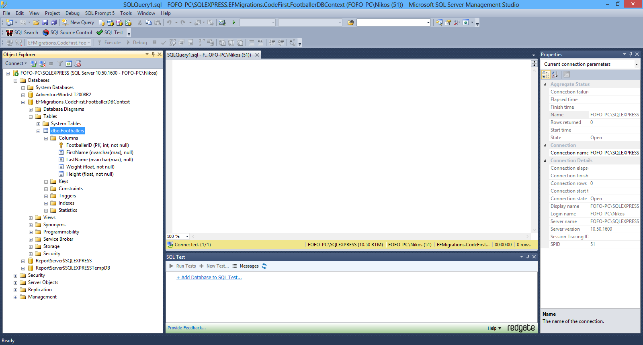Click Registered Servers toolbar icon
The height and width of the screenshot is (345, 643).
click(x=439, y=22)
